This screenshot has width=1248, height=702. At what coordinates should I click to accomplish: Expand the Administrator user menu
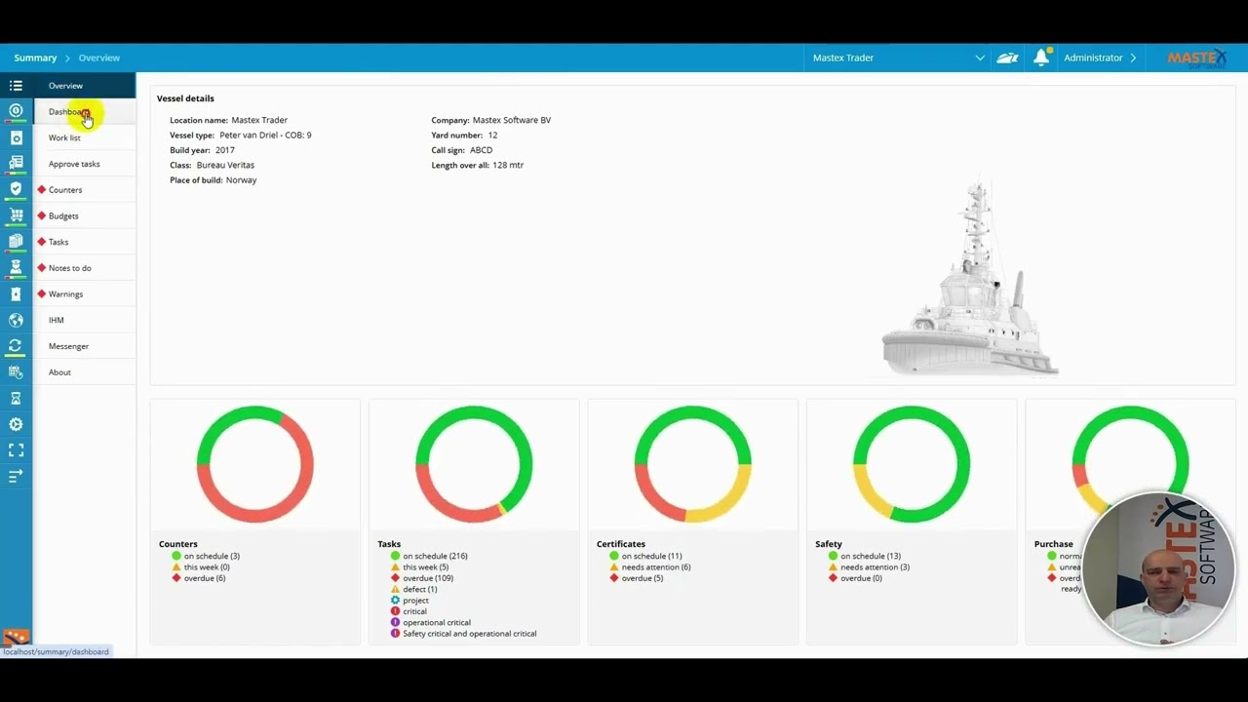point(1100,58)
